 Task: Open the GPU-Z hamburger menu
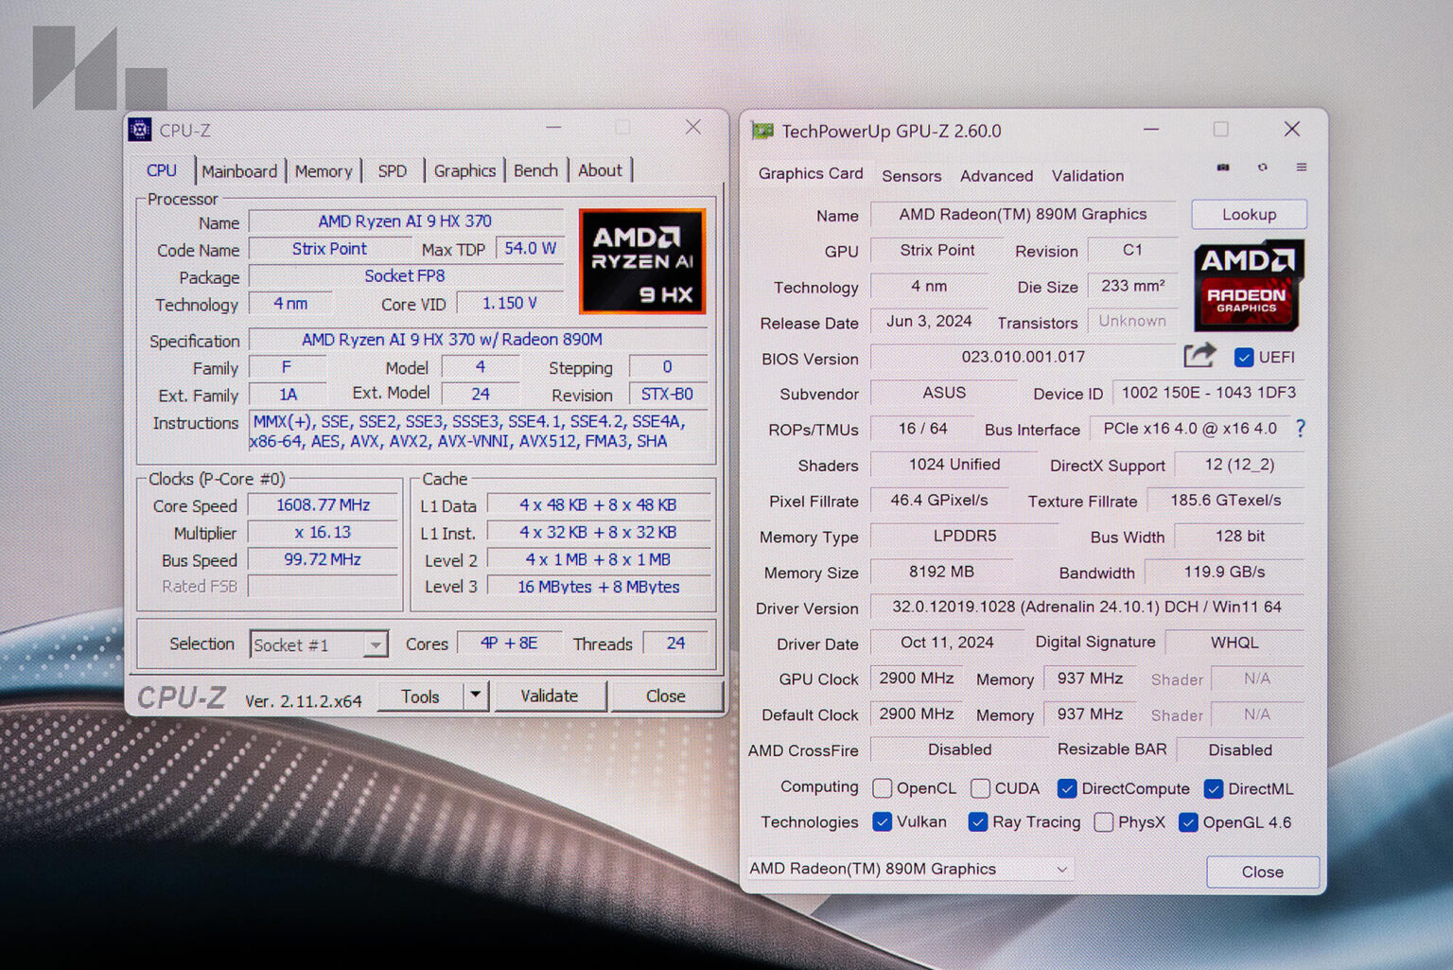click(x=1302, y=168)
